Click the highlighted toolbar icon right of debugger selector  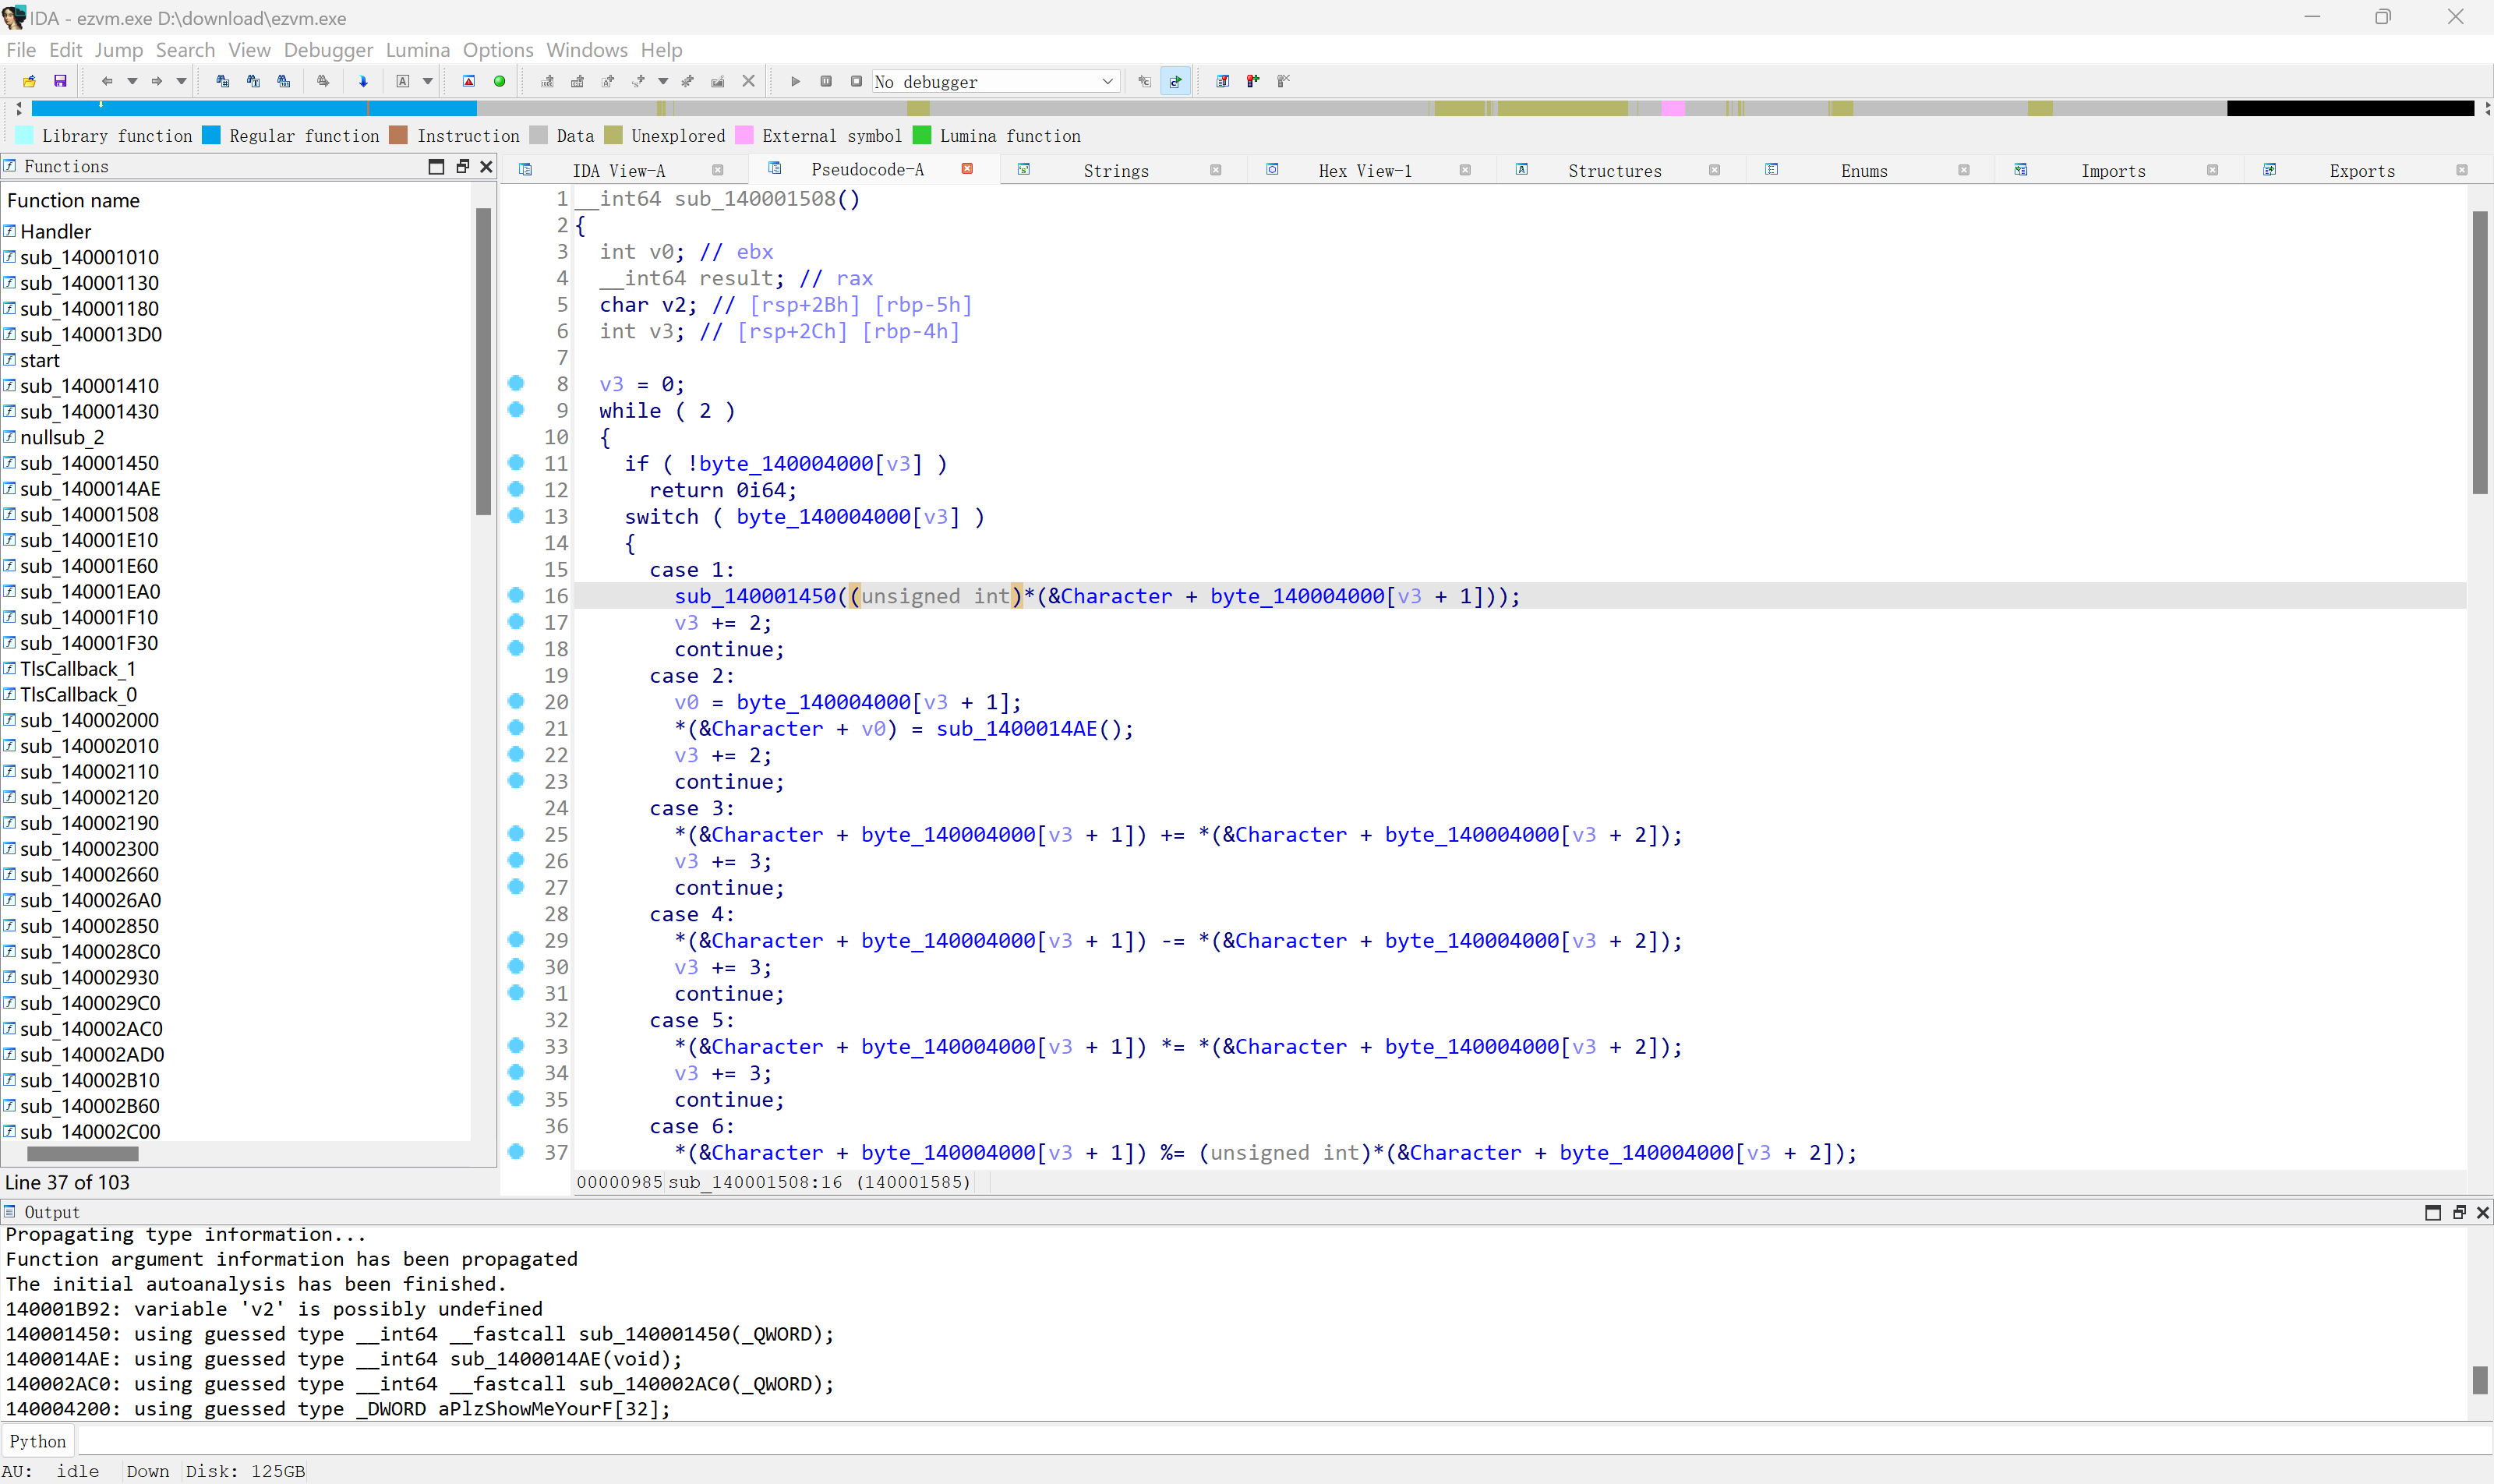tap(1176, 81)
